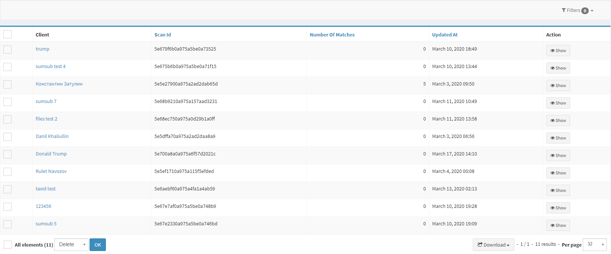Check the box for the trump row
The height and width of the screenshot is (254, 611).
pos(7,49)
